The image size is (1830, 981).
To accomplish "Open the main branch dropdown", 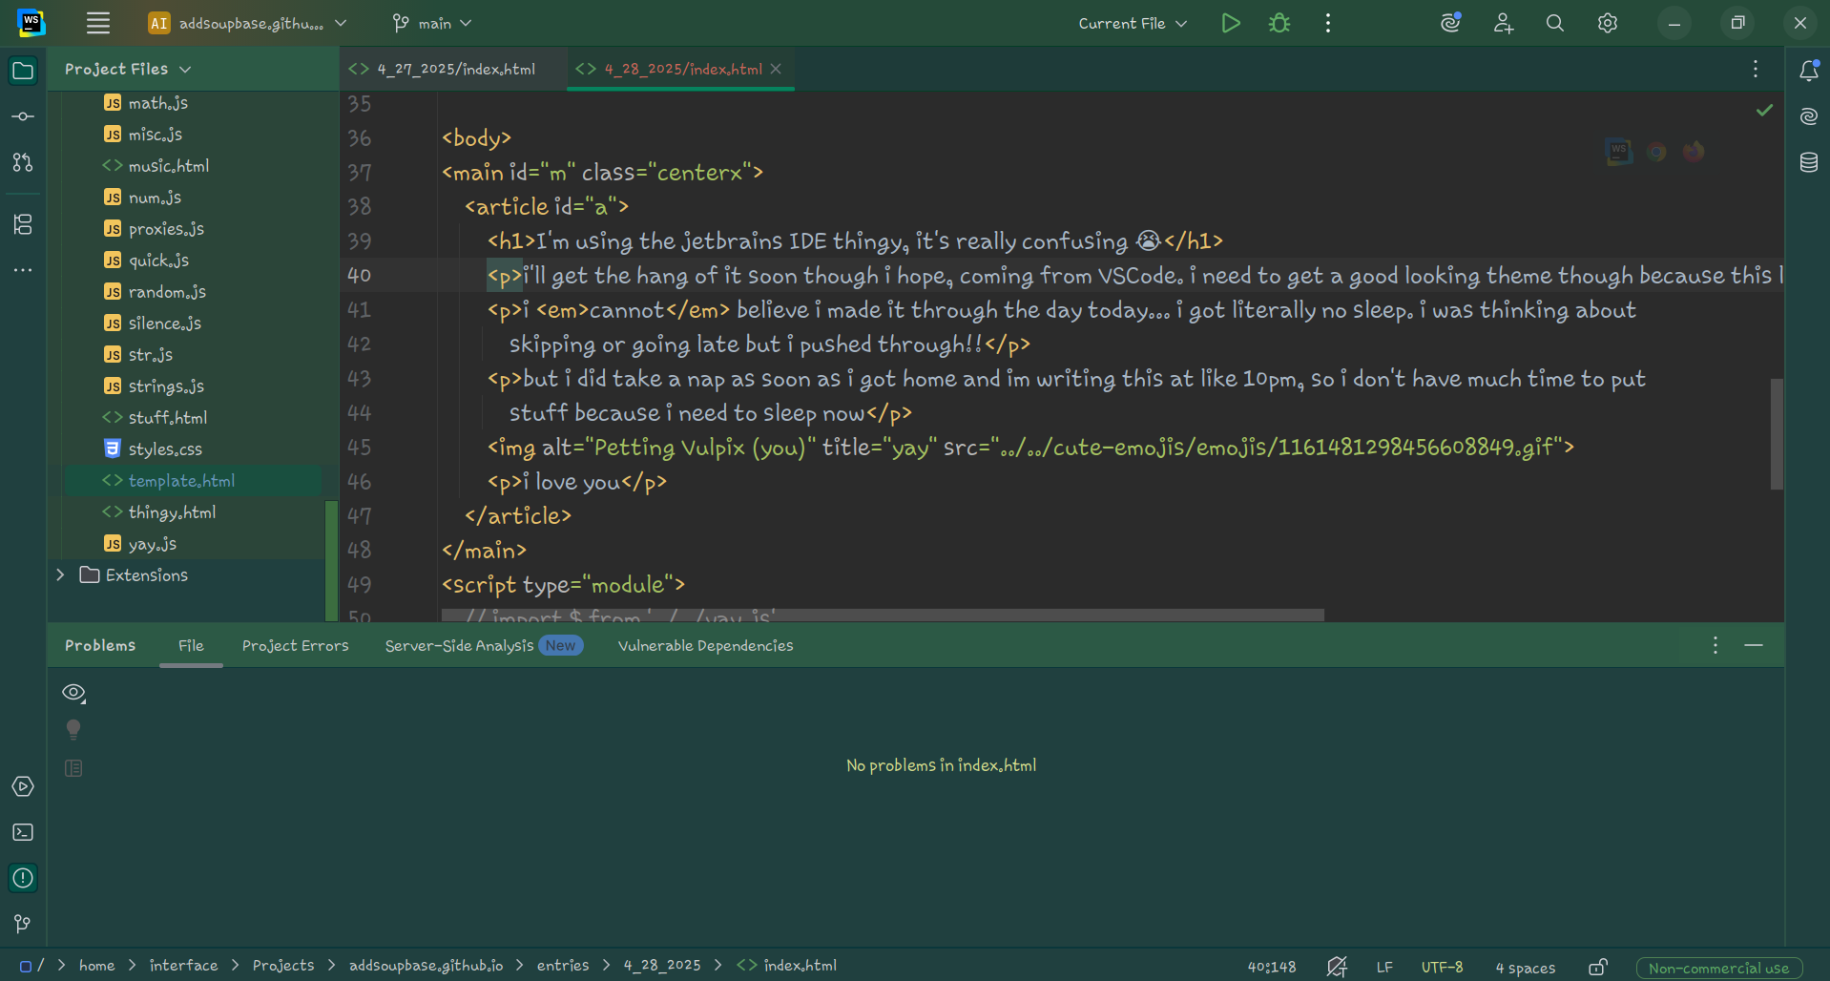I will pyautogui.click(x=432, y=23).
